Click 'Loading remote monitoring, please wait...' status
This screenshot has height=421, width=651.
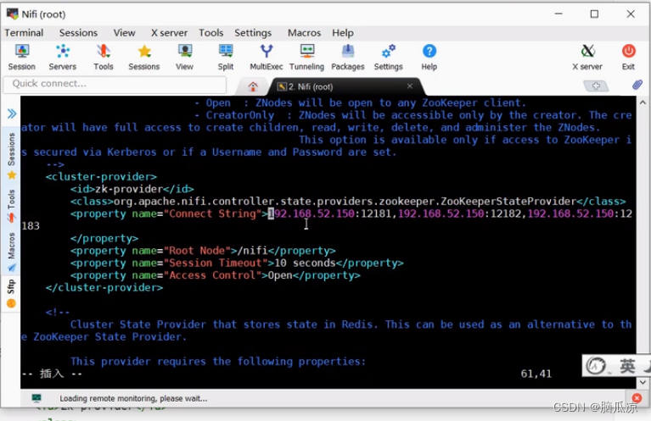(x=133, y=399)
